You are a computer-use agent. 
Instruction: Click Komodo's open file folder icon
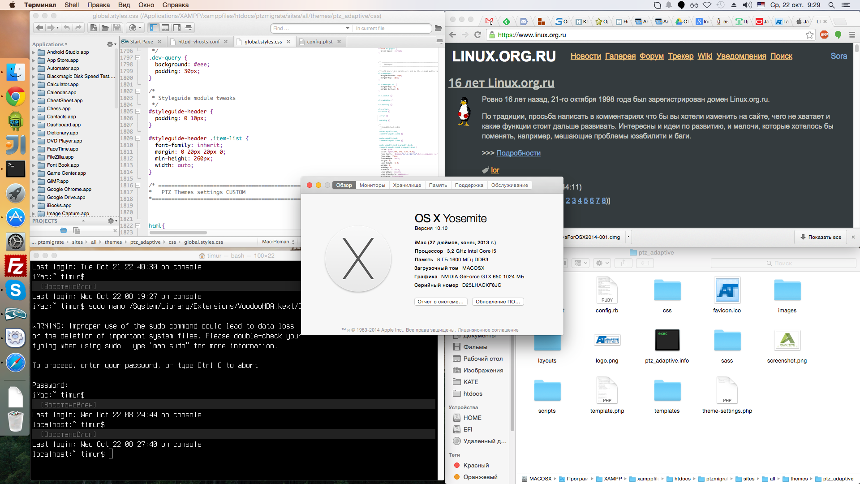click(105, 28)
